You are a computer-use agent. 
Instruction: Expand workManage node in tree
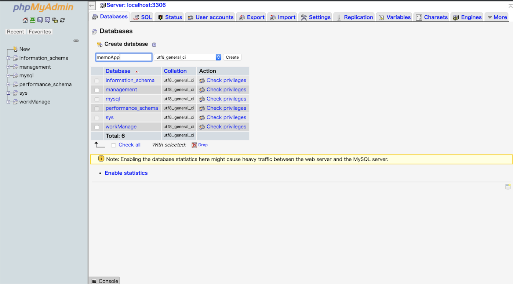tap(8, 102)
